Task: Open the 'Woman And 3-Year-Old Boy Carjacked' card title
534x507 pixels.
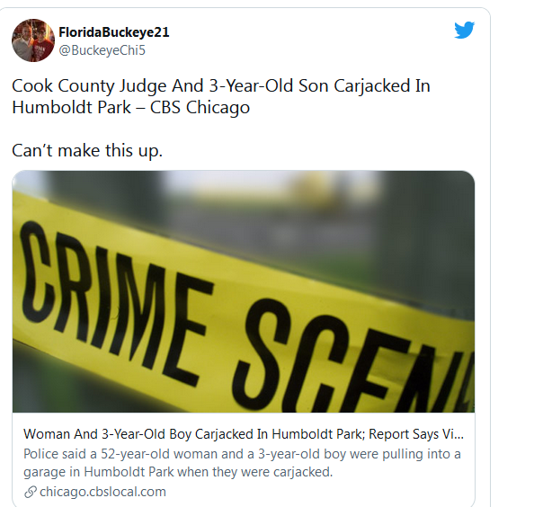Action: [x=244, y=434]
